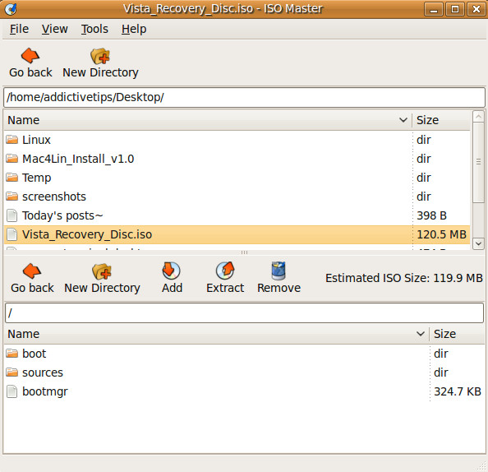Click the Temp folder name
Screen dimensions: 488x472
(37, 178)
